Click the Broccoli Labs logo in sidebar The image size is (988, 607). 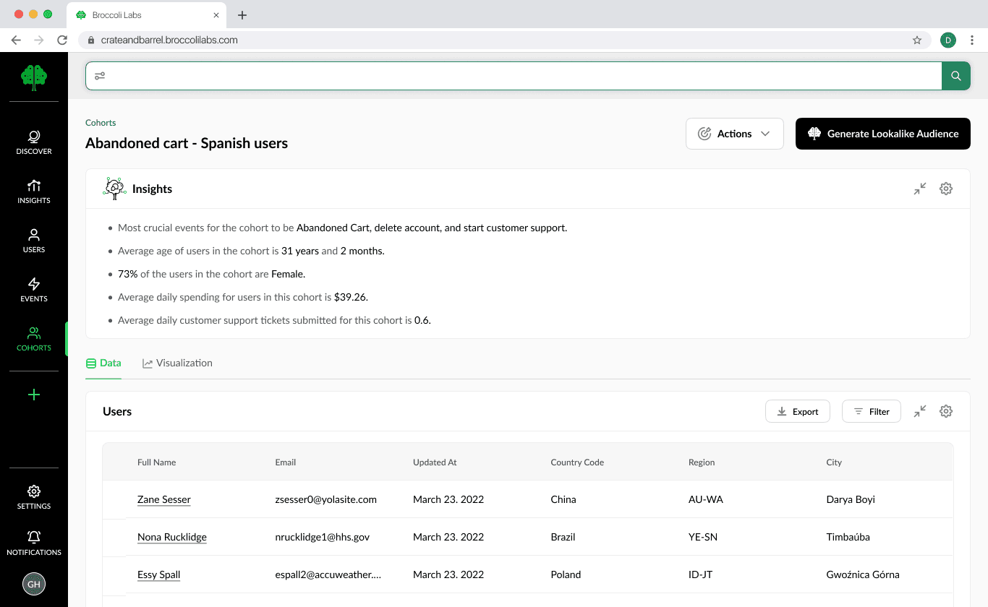(x=34, y=77)
